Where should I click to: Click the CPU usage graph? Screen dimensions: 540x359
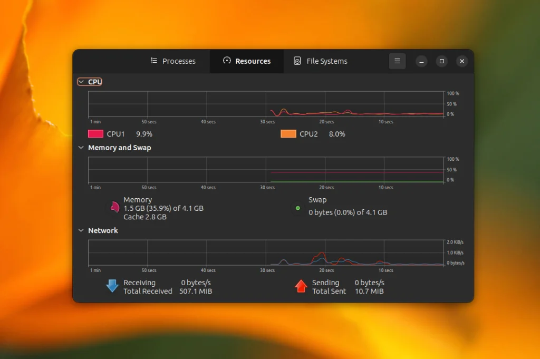[266, 104]
